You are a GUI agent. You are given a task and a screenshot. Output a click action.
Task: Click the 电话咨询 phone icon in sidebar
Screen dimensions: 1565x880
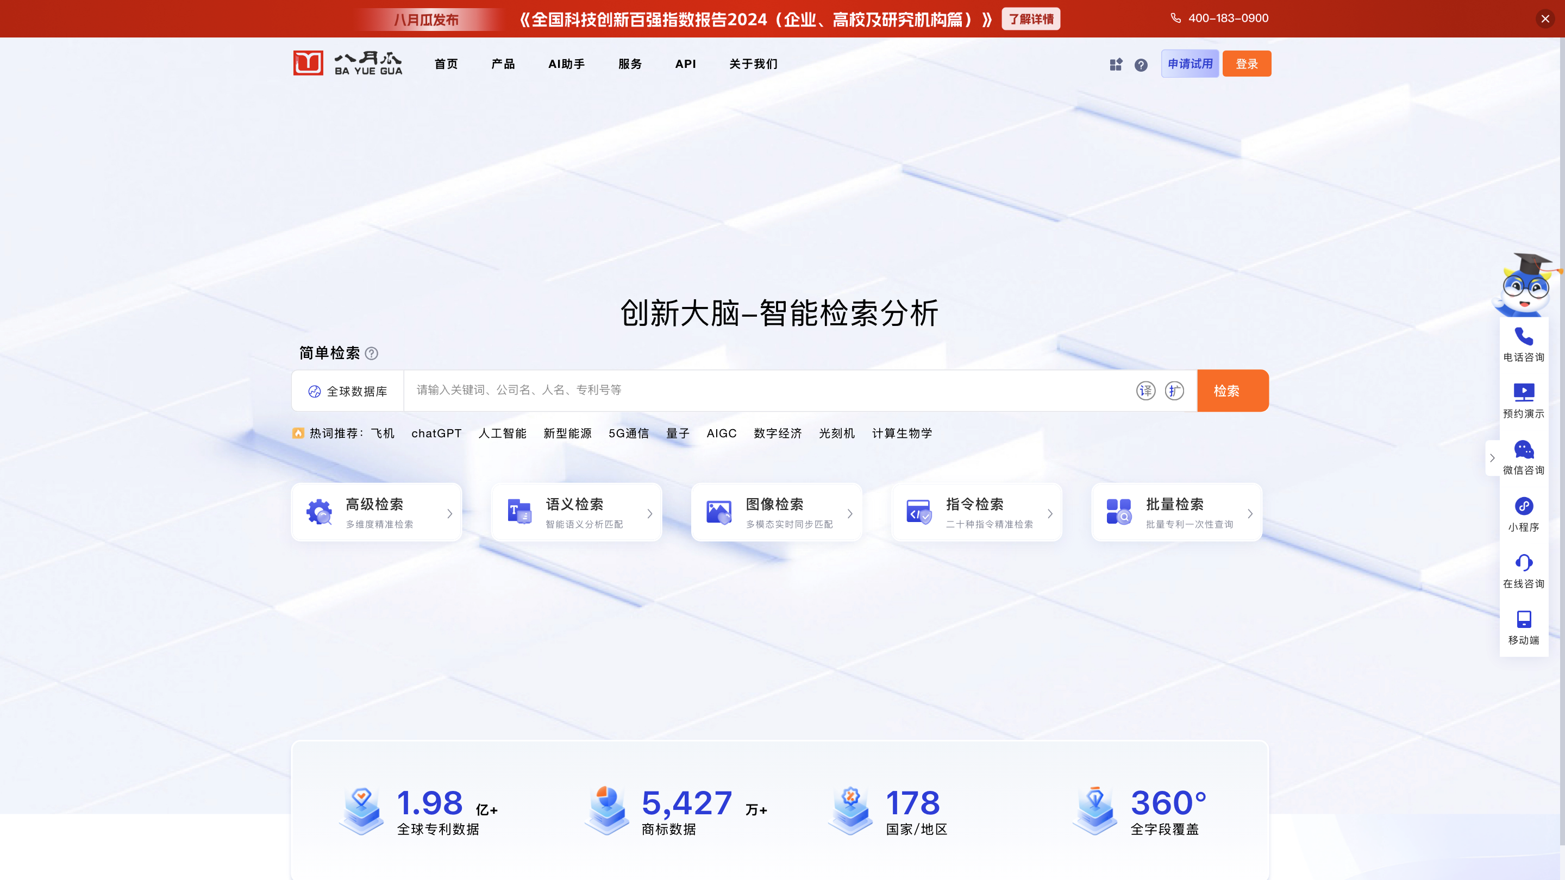(x=1523, y=336)
